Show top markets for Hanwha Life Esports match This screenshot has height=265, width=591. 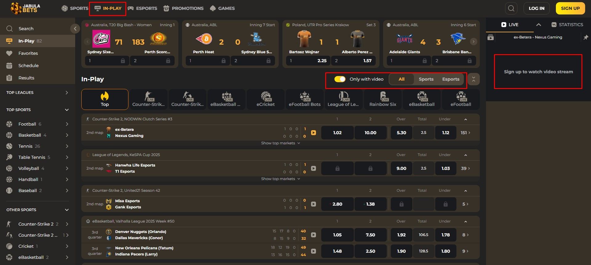pos(280,179)
